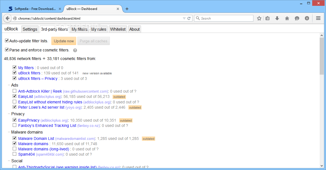The width and height of the screenshot is (326, 170).
Task: Uncheck the uBlock filters checkbox
Action: (x=14, y=73)
